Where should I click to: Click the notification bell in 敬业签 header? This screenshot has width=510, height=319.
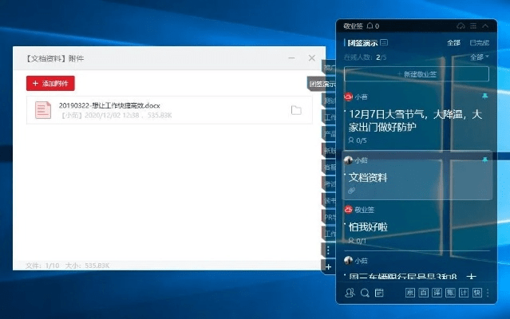pos(370,26)
